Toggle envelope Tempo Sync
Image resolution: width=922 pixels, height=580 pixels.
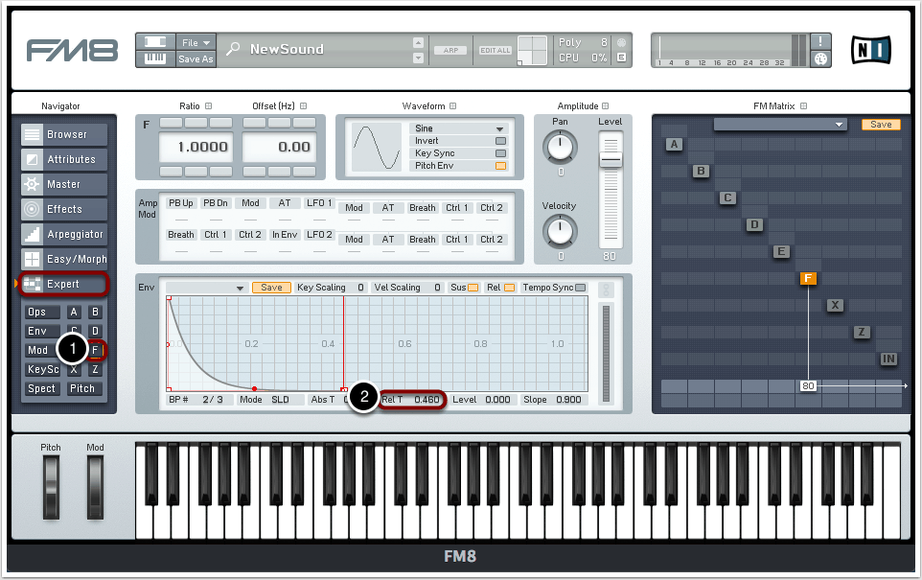click(581, 288)
